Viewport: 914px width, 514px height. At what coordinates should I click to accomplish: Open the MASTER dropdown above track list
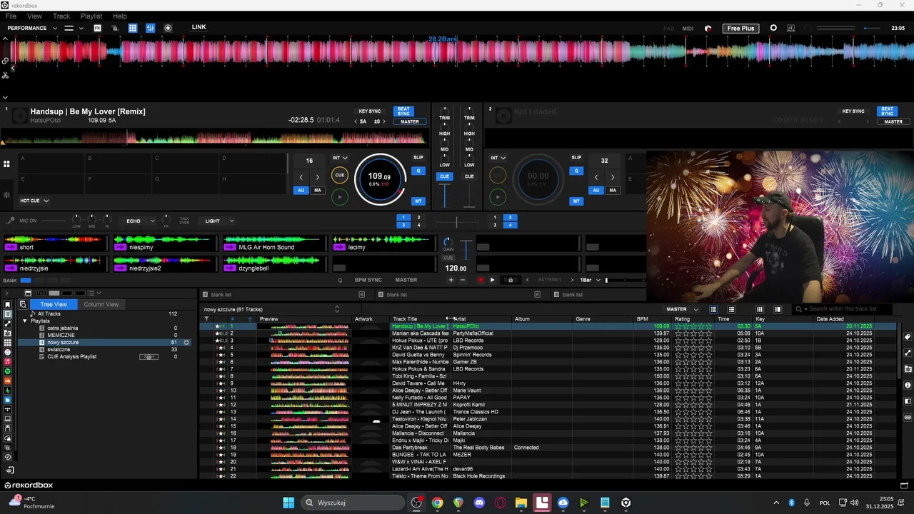(x=682, y=309)
